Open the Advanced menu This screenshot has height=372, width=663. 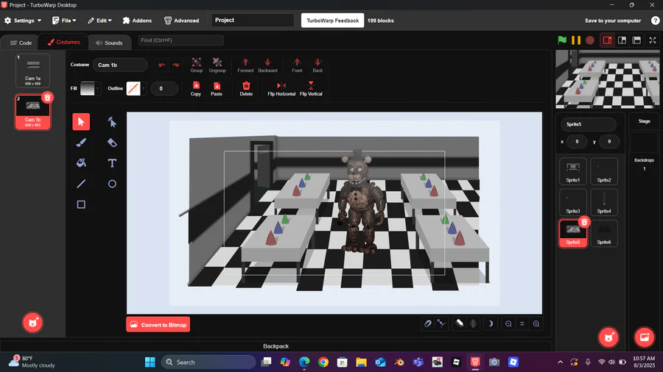tap(181, 21)
